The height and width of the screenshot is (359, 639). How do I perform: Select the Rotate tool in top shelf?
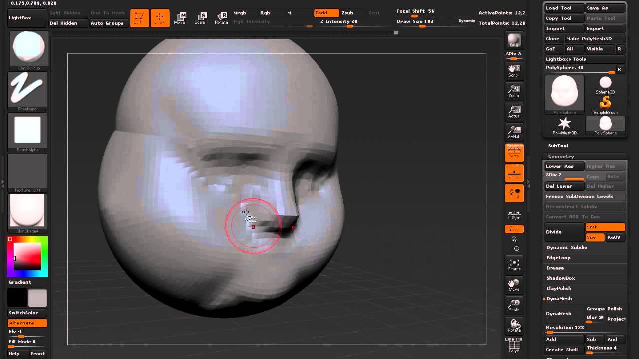(221, 18)
